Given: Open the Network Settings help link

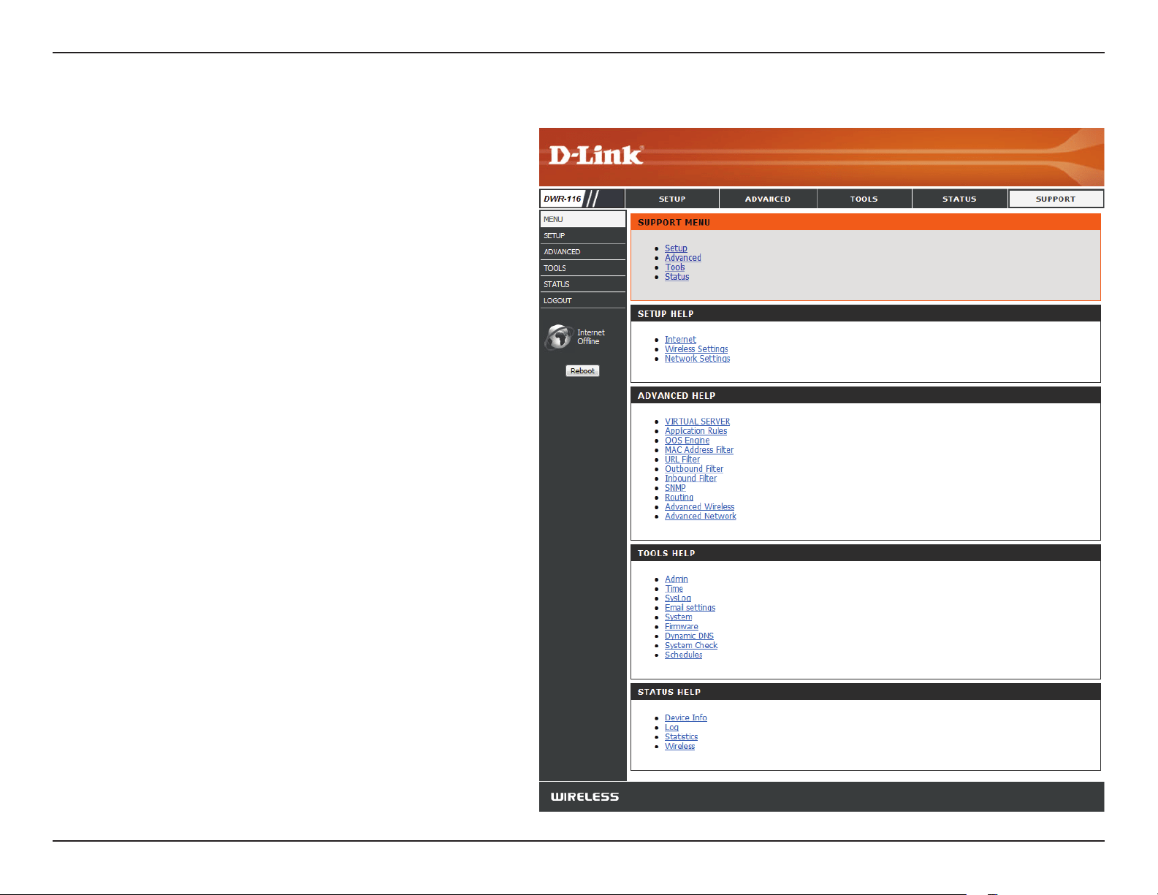Looking at the screenshot, I should click(697, 359).
